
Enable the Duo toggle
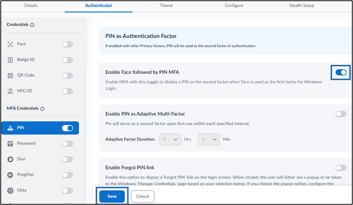pos(68,159)
